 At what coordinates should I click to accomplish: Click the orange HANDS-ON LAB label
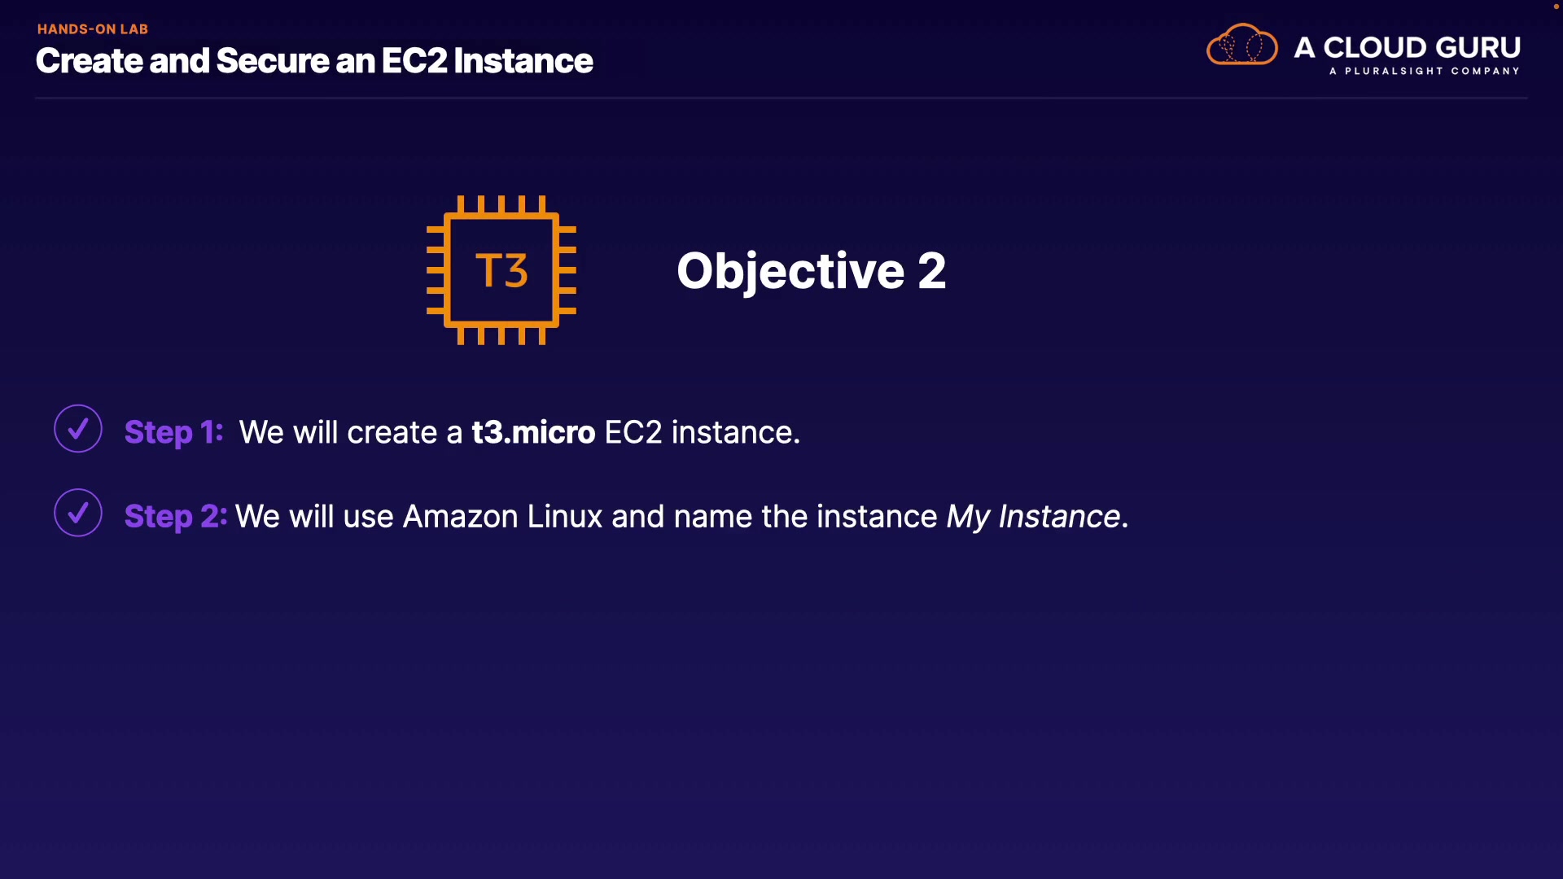[93, 29]
